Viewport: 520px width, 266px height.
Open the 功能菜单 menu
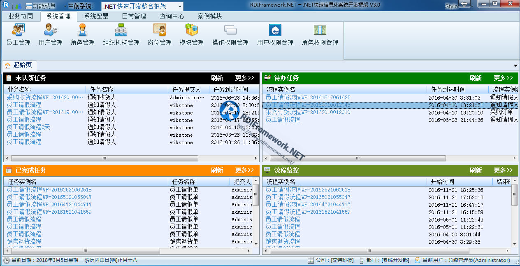coord(40,6)
